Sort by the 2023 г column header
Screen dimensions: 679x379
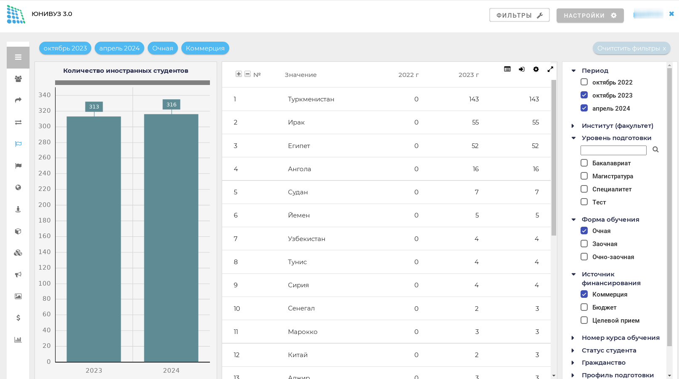(x=469, y=75)
